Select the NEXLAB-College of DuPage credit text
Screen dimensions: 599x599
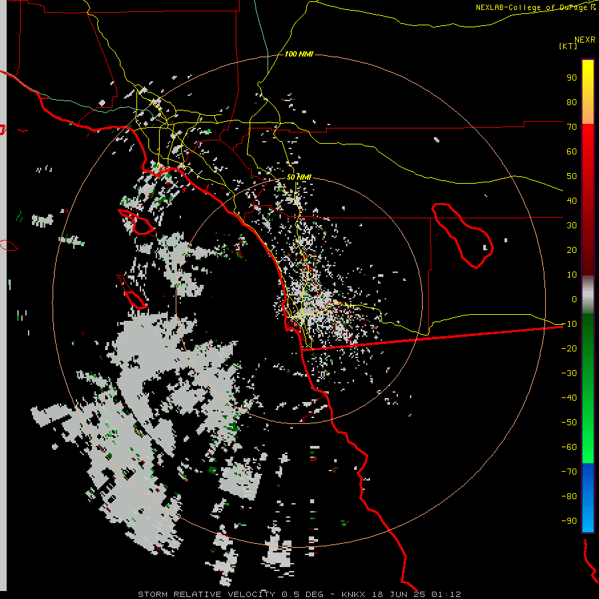point(535,7)
